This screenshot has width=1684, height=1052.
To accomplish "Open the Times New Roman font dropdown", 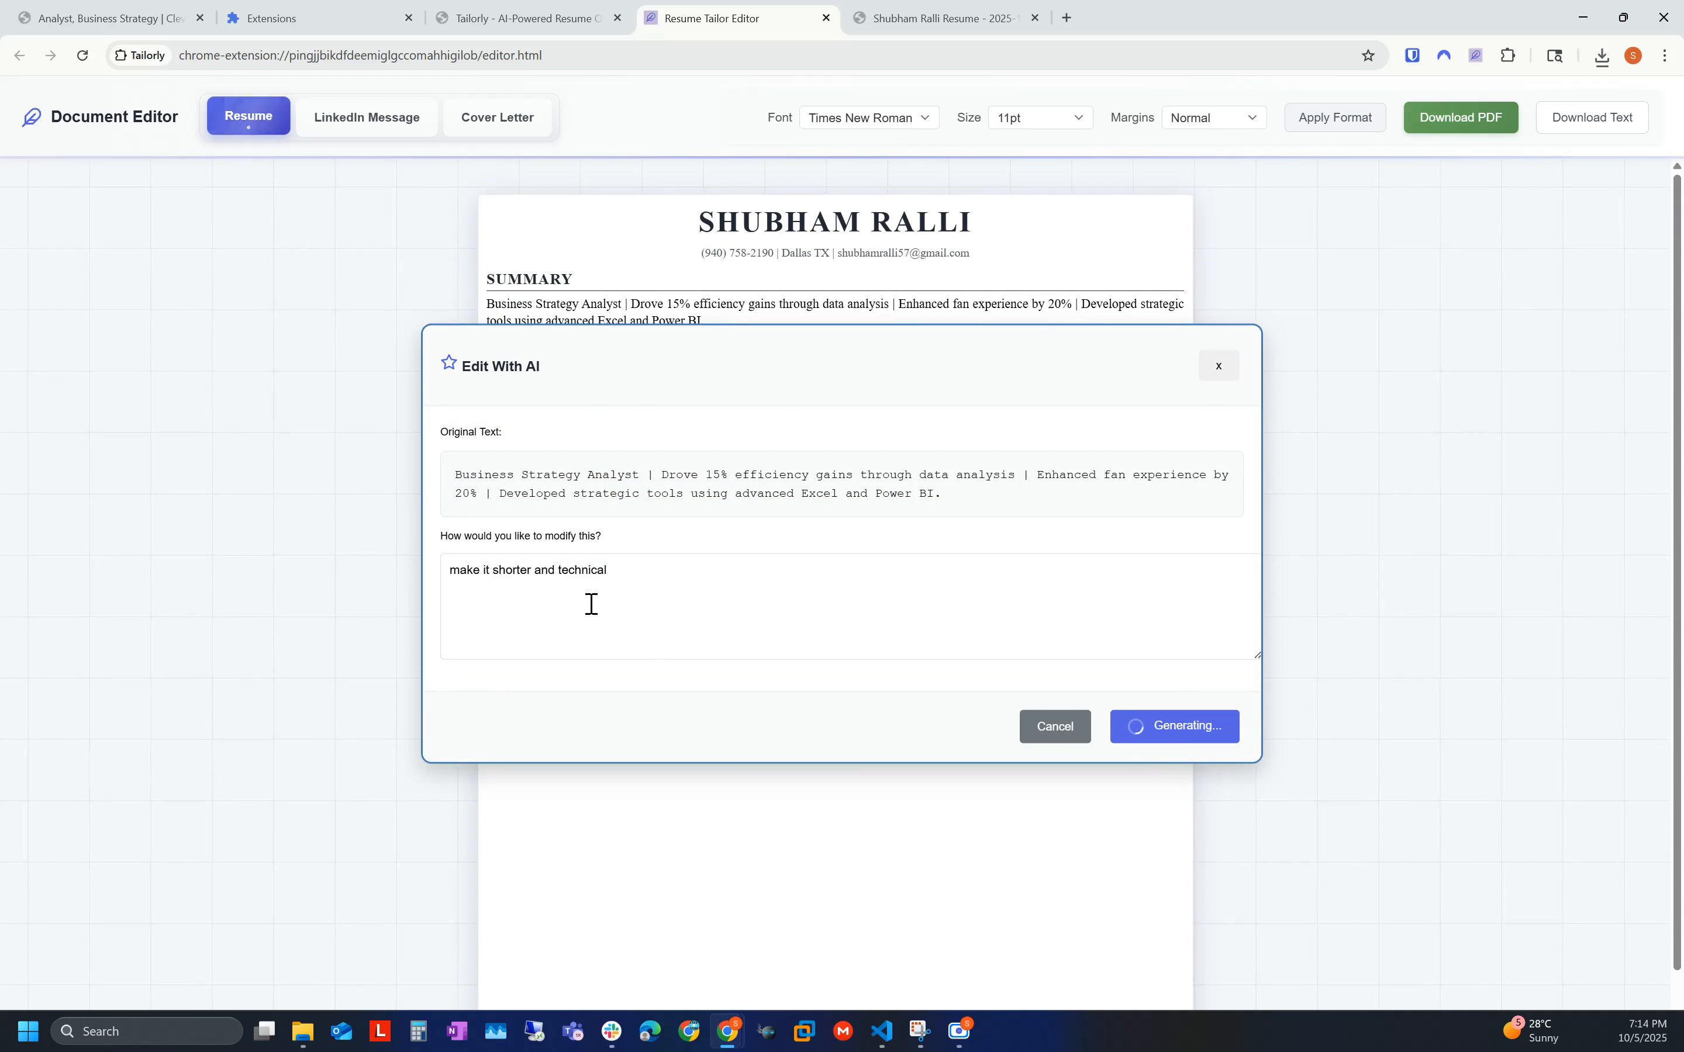I will point(868,117).
